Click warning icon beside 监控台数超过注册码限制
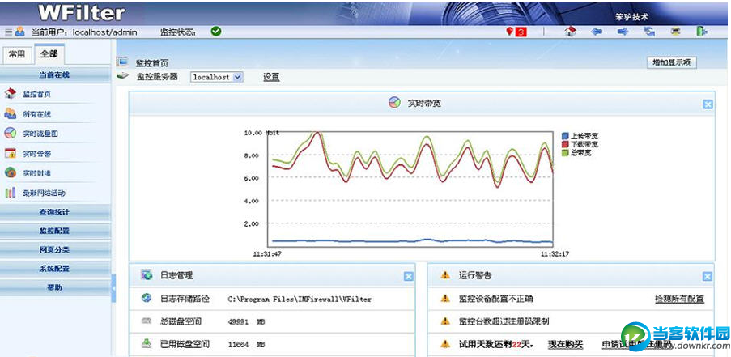731x357 pixels. point(445,321)
